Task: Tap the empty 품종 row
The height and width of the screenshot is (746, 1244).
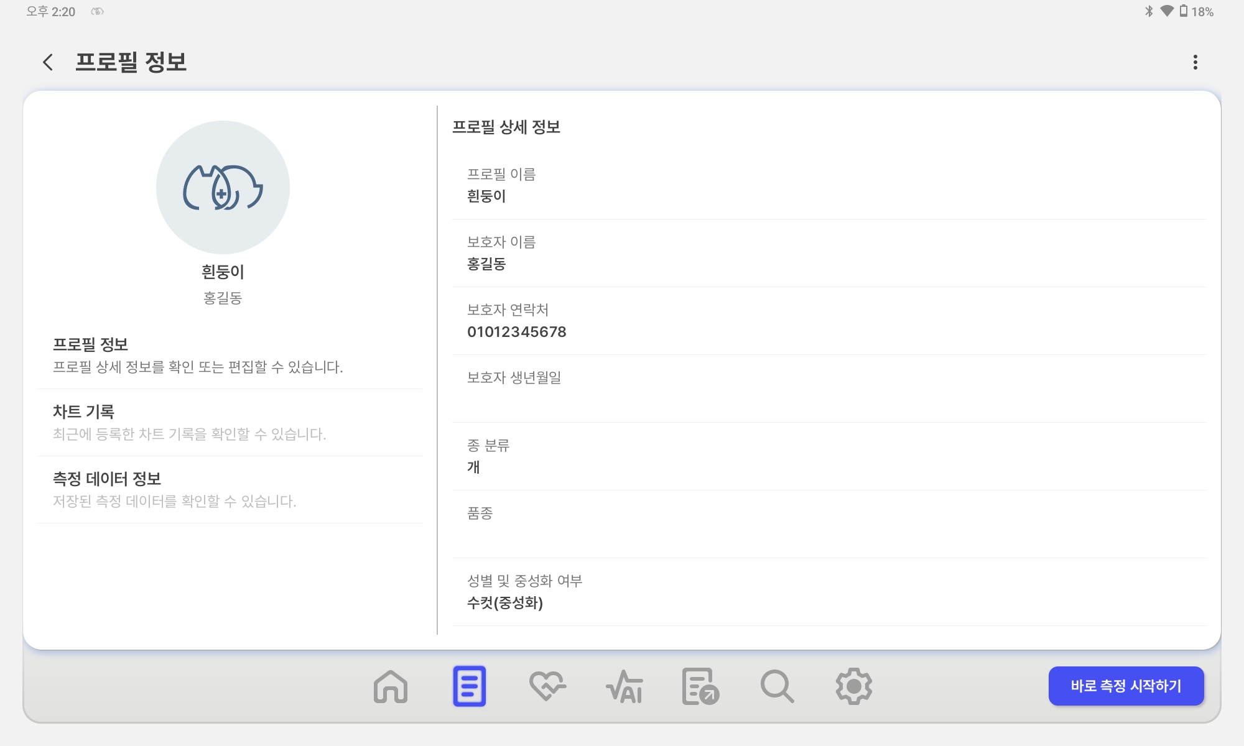Action: [829, 524]
